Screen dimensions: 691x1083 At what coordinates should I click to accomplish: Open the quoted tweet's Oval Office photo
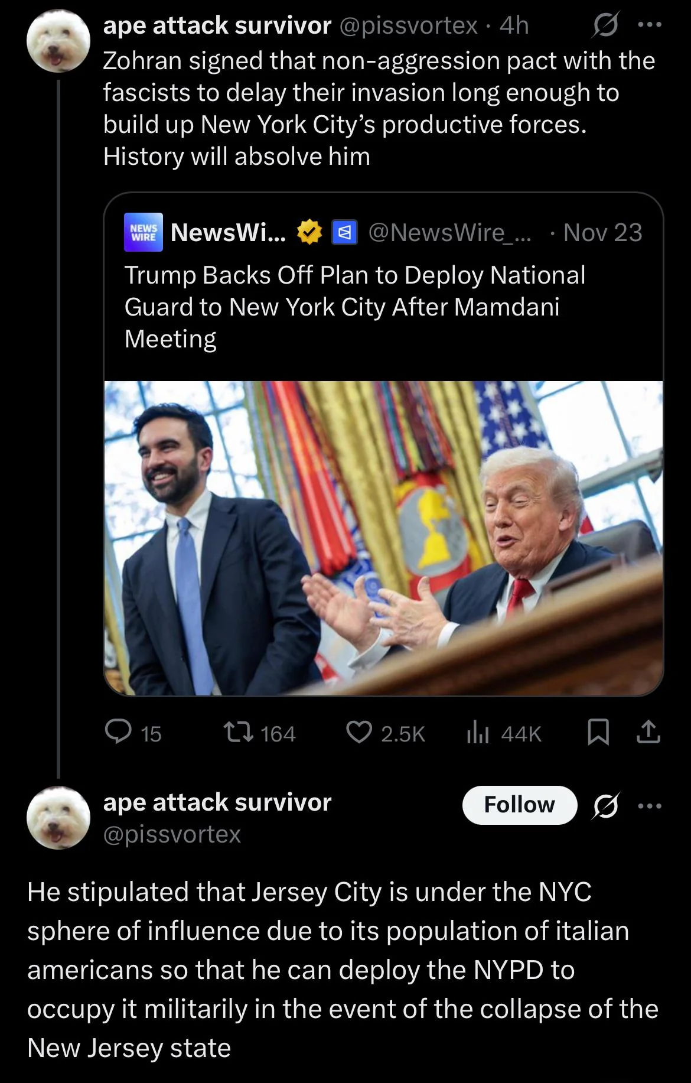point(383,538)
